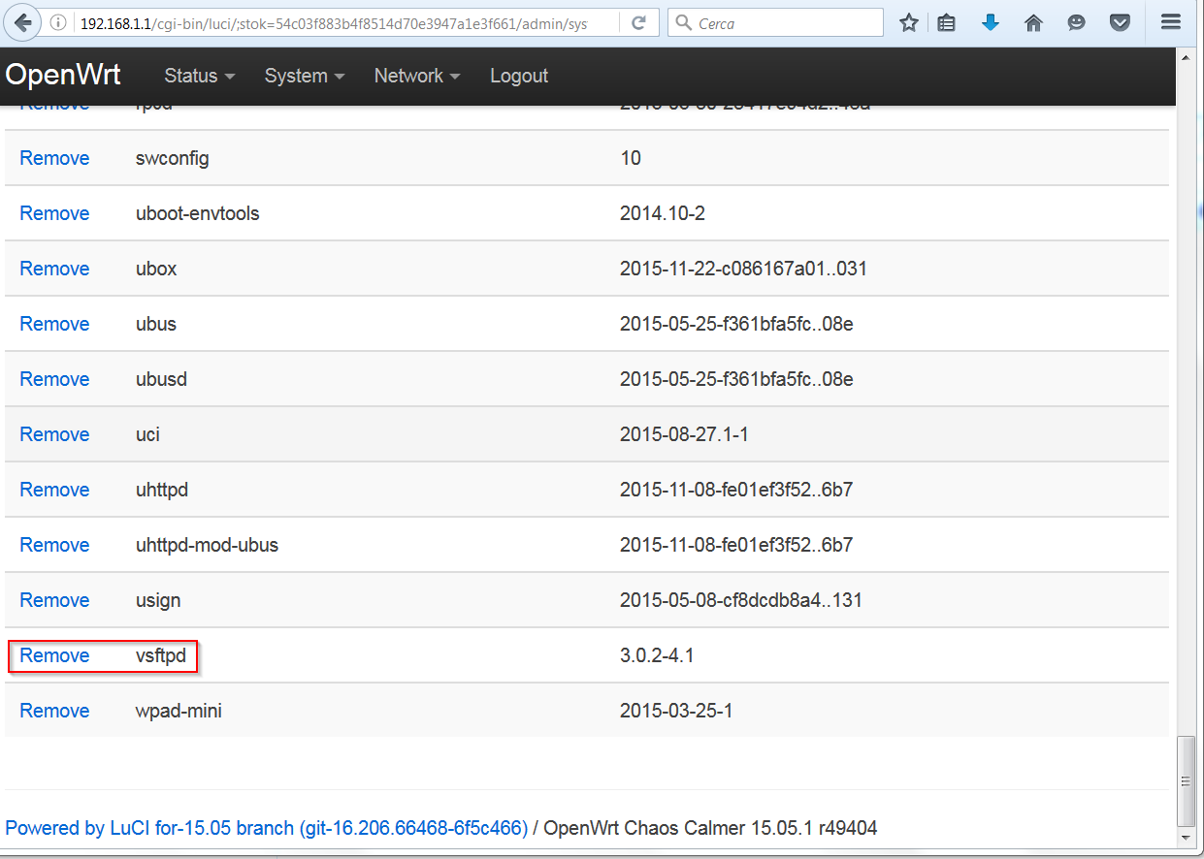Remove the wpad-mini package
Image resolution: width=1204 pixels, height=859 pixels.
(54, 711)
